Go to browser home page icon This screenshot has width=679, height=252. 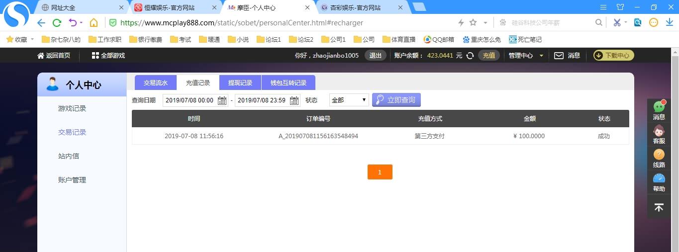94,23
